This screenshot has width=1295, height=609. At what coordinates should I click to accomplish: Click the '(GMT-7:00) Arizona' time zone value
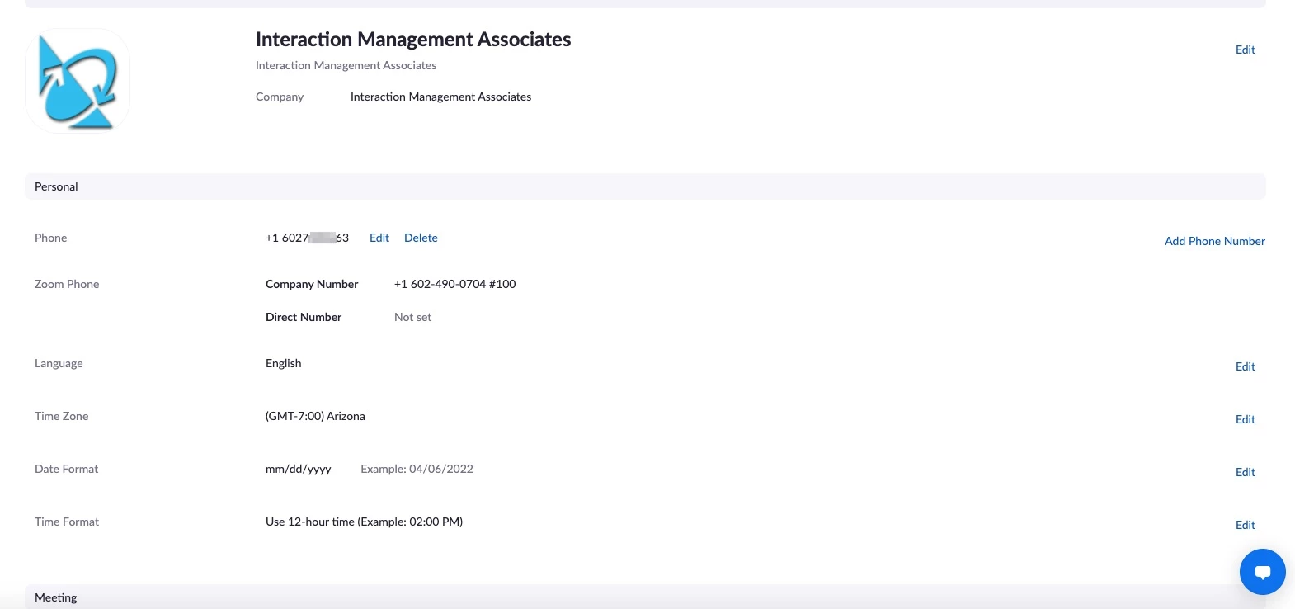315,416
